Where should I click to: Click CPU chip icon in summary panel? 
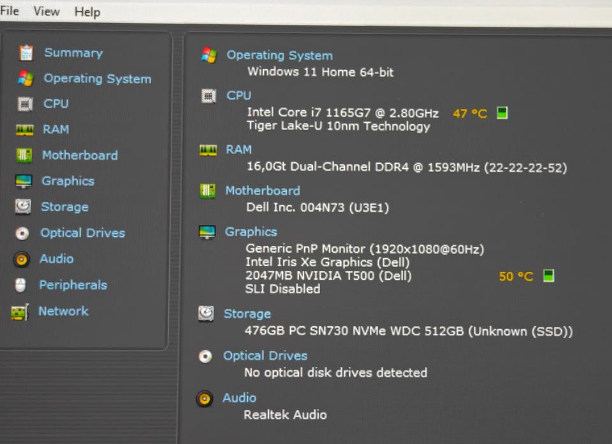[x=209, y=96]
